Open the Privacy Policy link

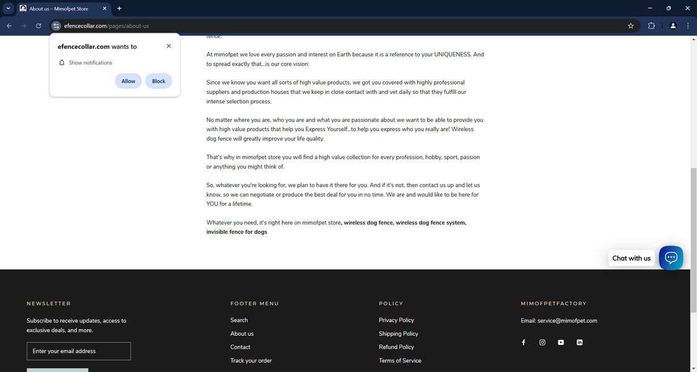(x=396, y=320)
